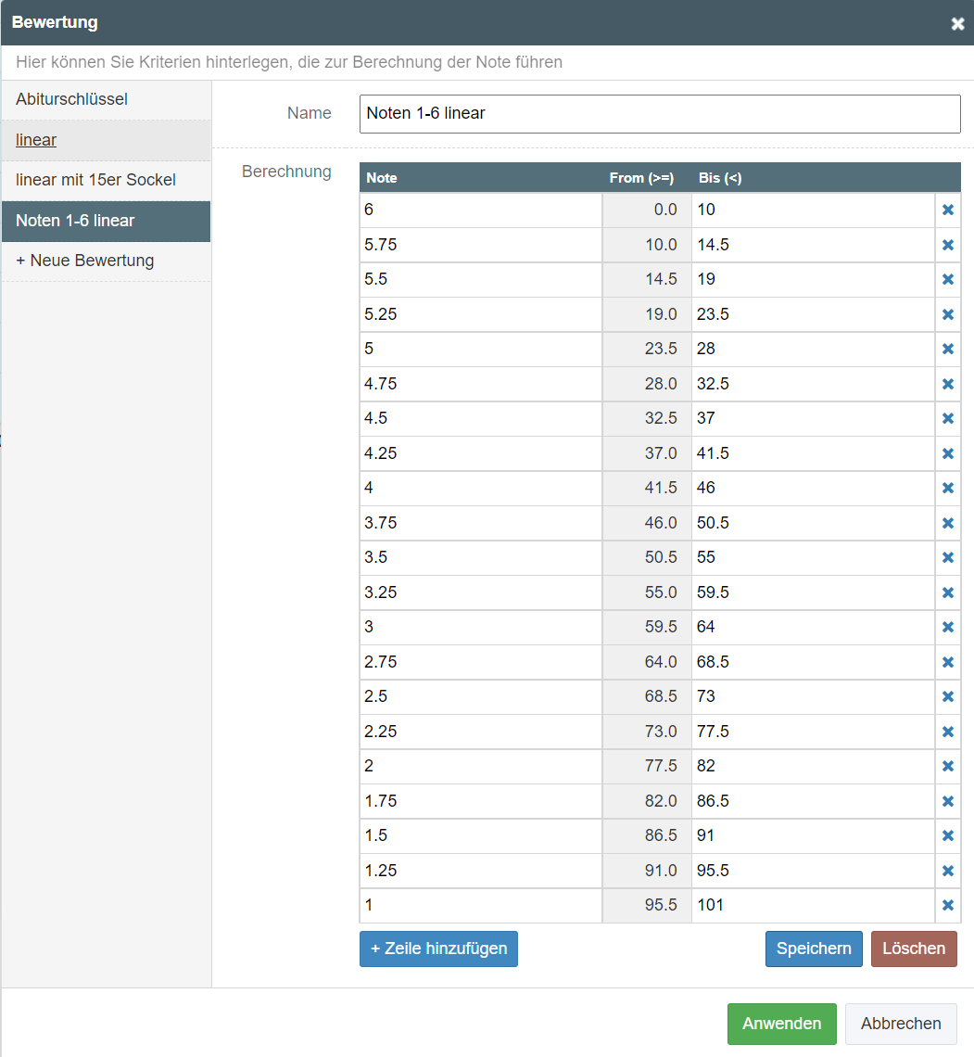974x1057 pixels.
Task: Delete the row for grade 6
Action: (x=947, y=210)
